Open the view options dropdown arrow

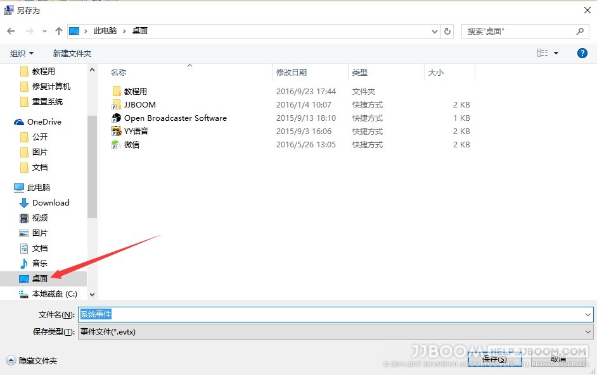coord(556,54)
